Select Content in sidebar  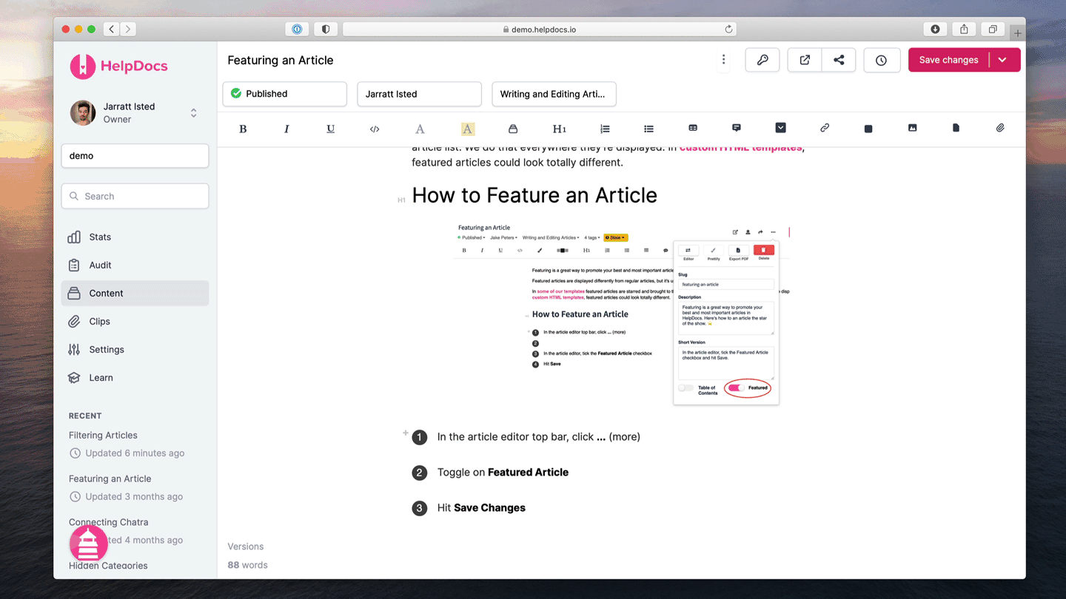[x=135, y=293]
